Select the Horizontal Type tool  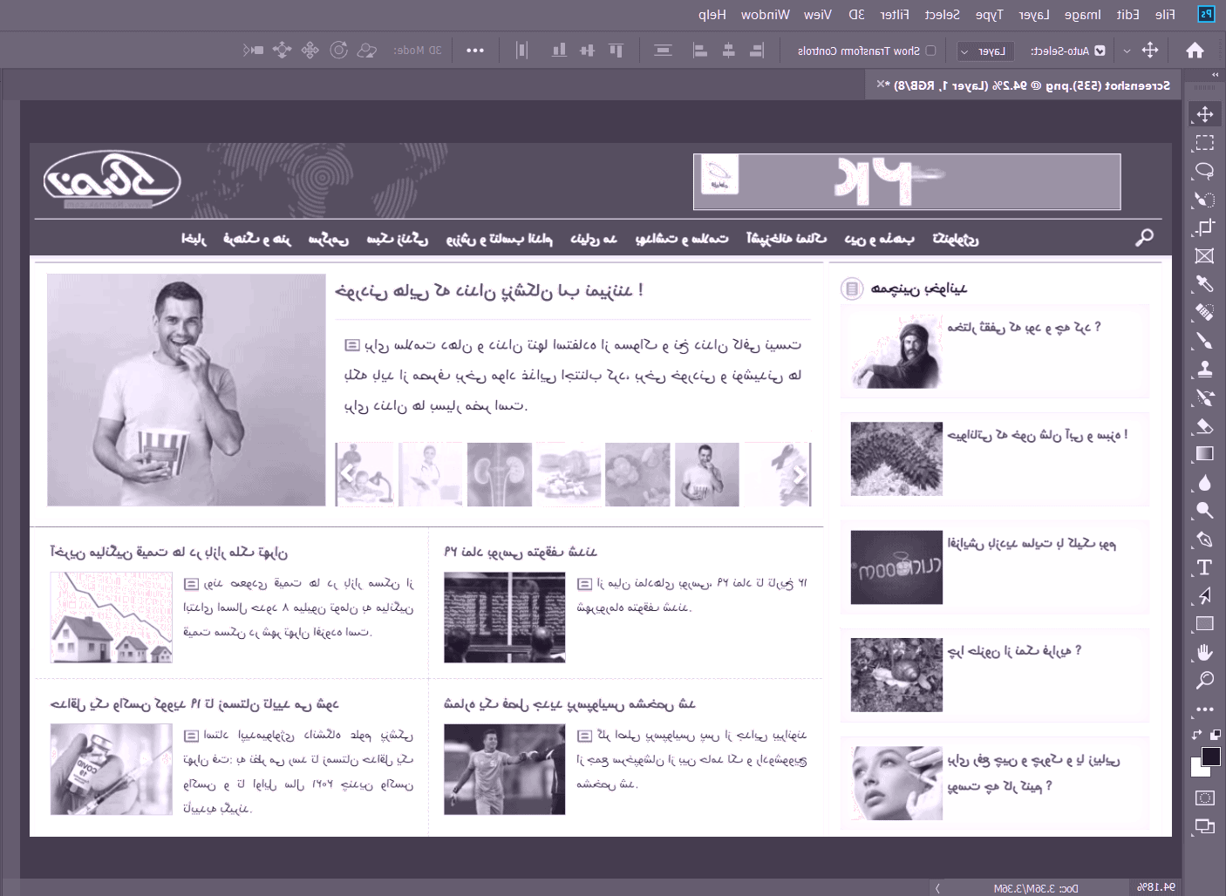pyautogui.click(x=1204, y=567)
